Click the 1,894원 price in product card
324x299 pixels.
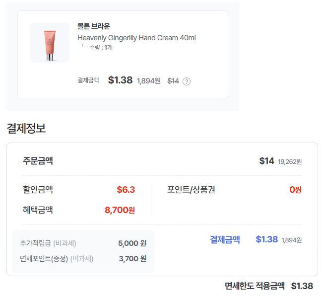[149, 81]
